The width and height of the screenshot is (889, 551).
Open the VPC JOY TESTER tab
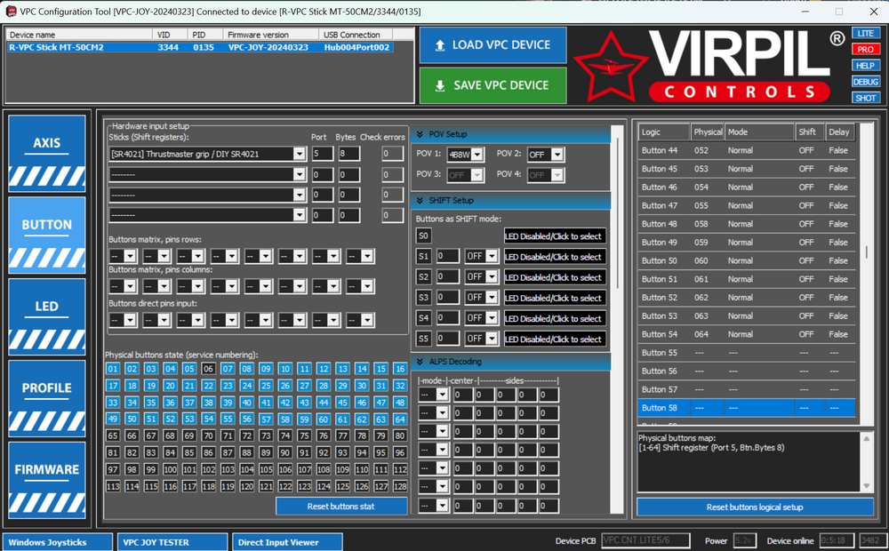pos(172,542)
